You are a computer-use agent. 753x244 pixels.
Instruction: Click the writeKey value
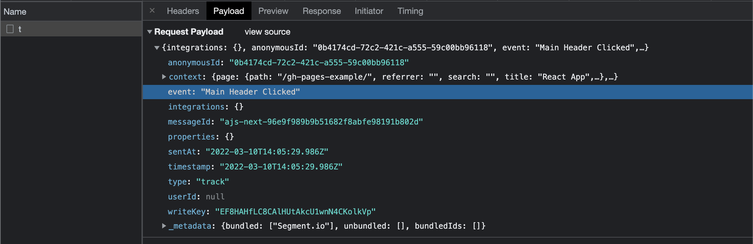295,212
